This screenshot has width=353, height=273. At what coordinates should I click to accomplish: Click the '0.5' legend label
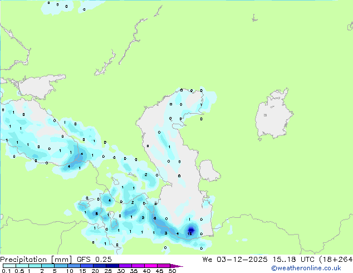(19, 271)
